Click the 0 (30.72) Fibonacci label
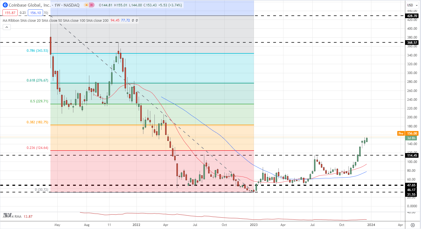 41,190
